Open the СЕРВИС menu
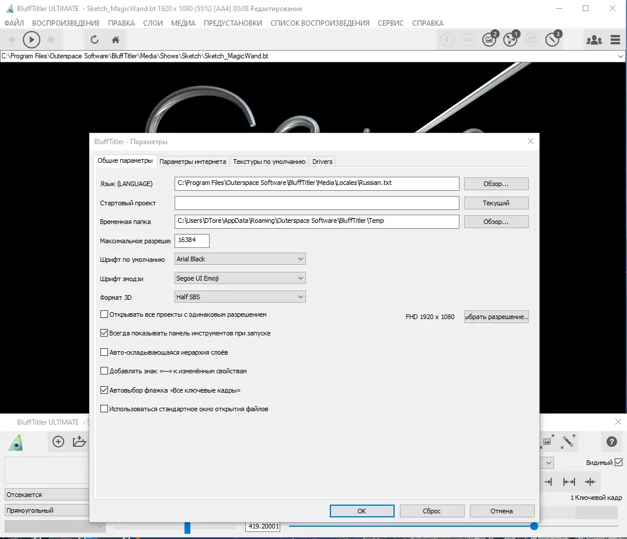The height and width of the screenshot is (539, 627). coord(391,23)
